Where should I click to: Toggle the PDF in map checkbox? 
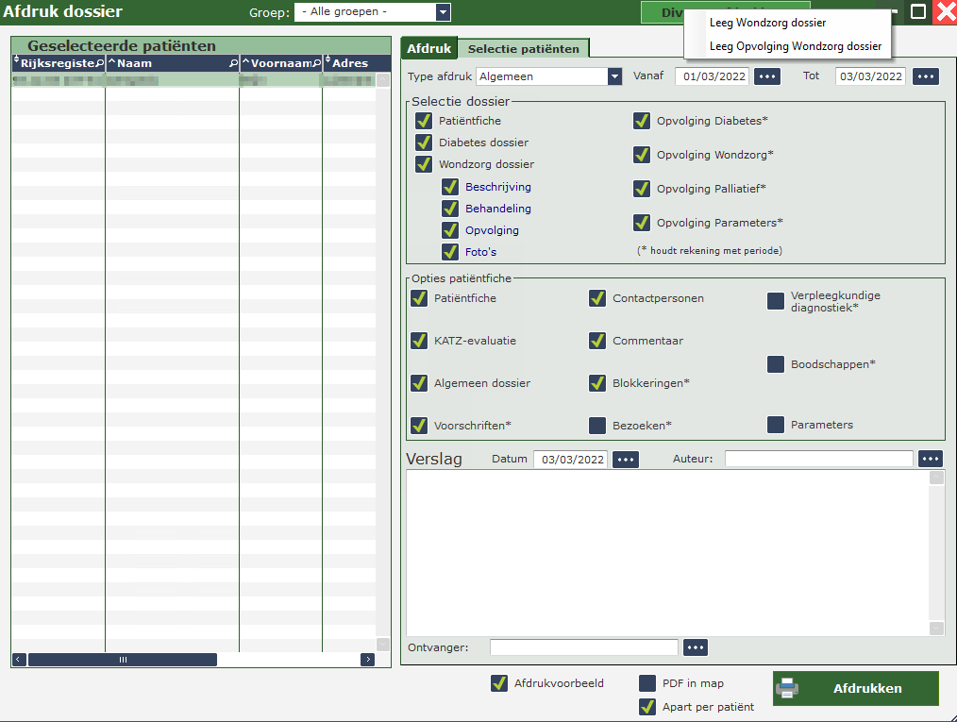coord(647,683)
